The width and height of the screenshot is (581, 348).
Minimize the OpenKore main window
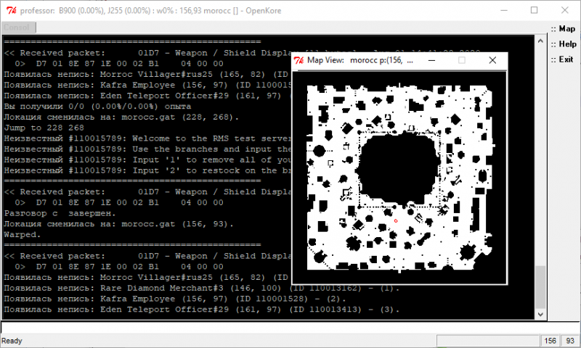[504, 10]
